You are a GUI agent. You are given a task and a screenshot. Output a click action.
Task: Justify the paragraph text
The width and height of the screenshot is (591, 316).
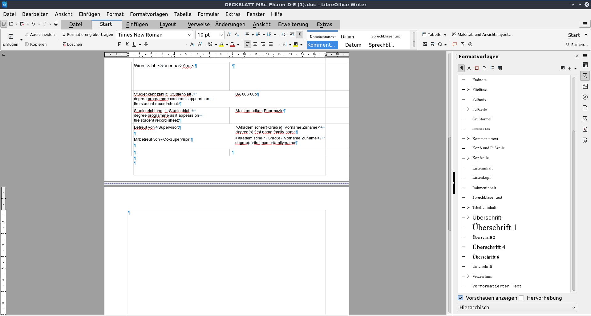pos(271,45)
